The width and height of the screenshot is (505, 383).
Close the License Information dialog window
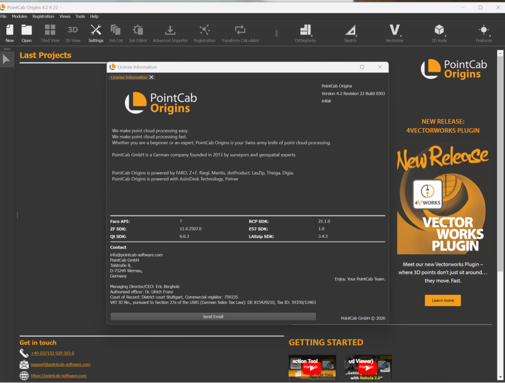[380, 67]
